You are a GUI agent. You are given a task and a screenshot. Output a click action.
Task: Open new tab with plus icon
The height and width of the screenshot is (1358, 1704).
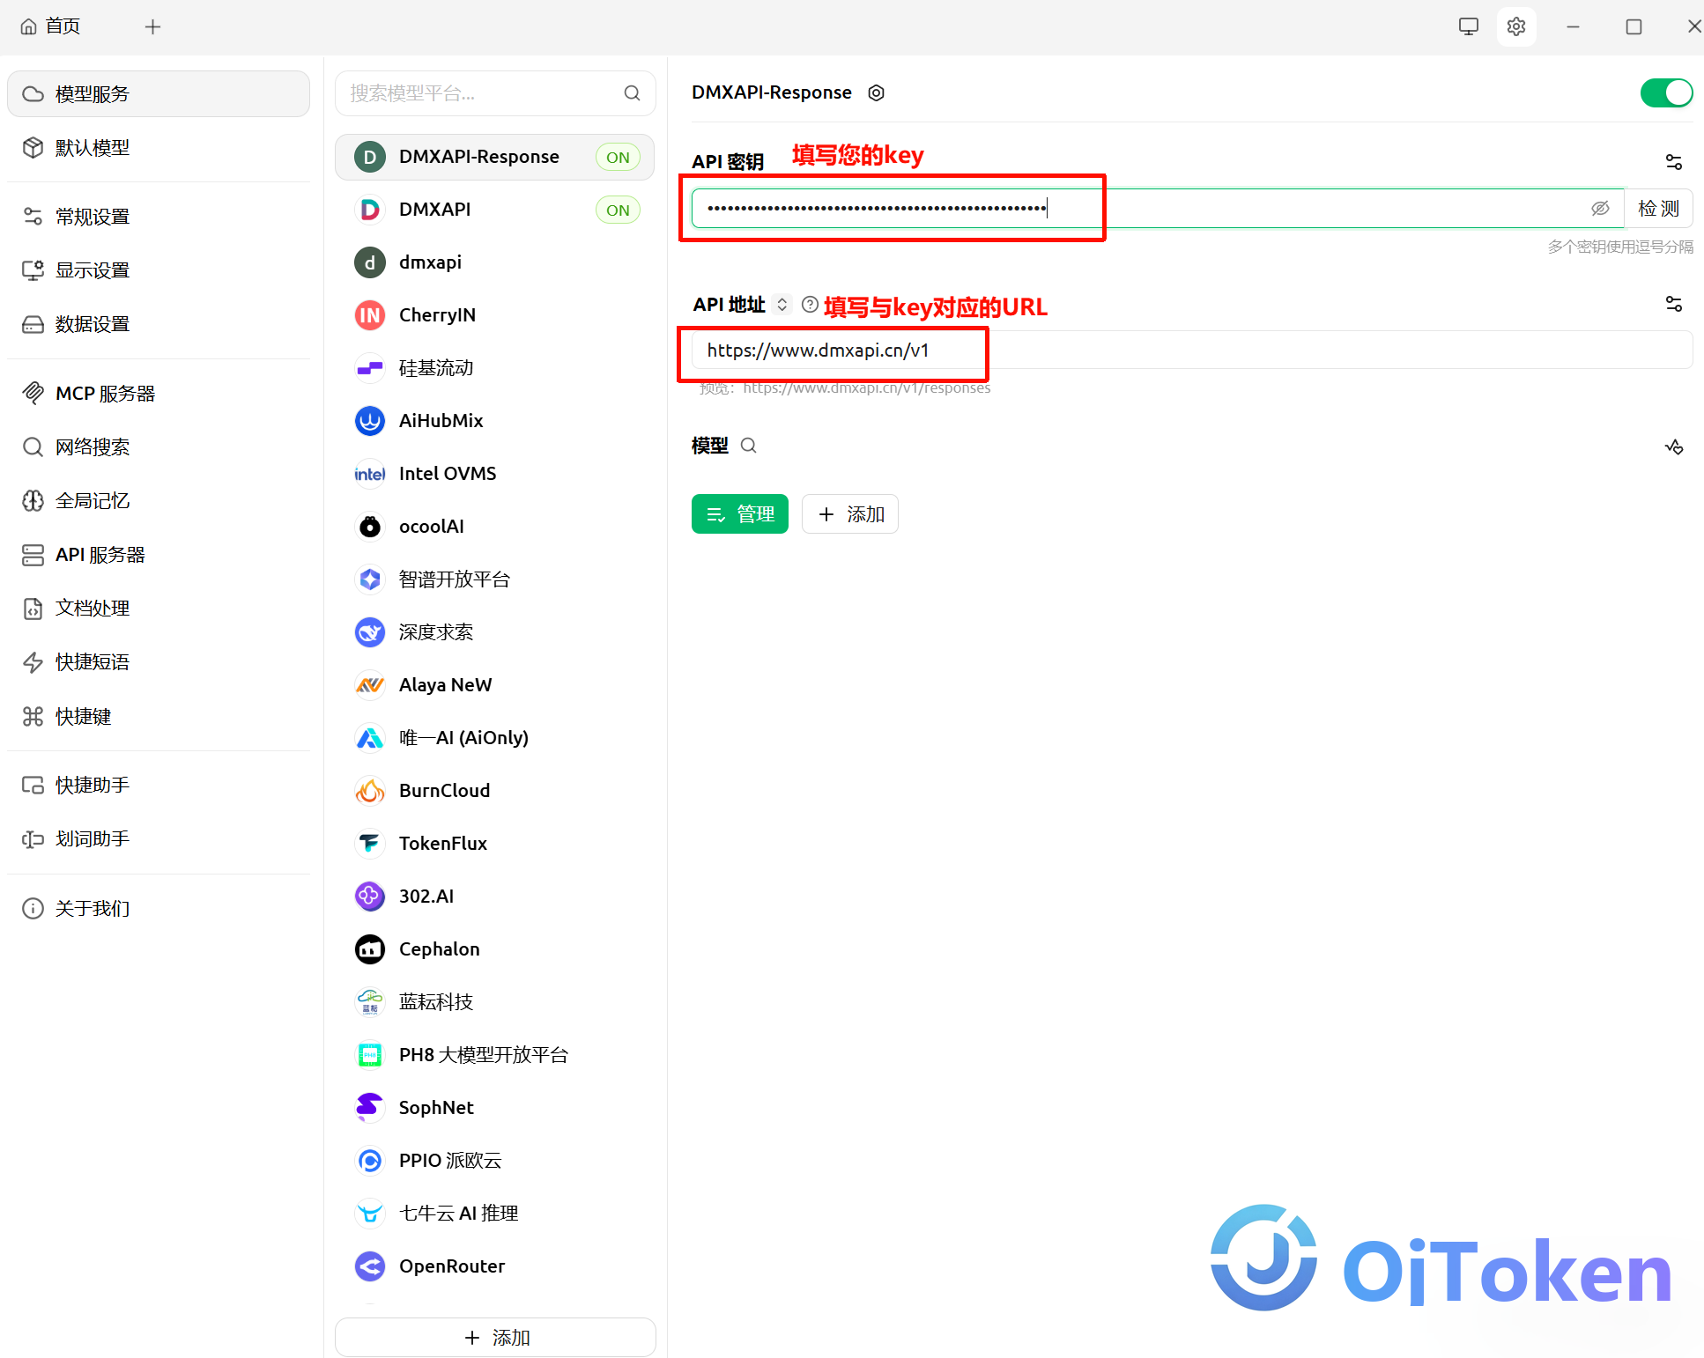click(152, 26)
